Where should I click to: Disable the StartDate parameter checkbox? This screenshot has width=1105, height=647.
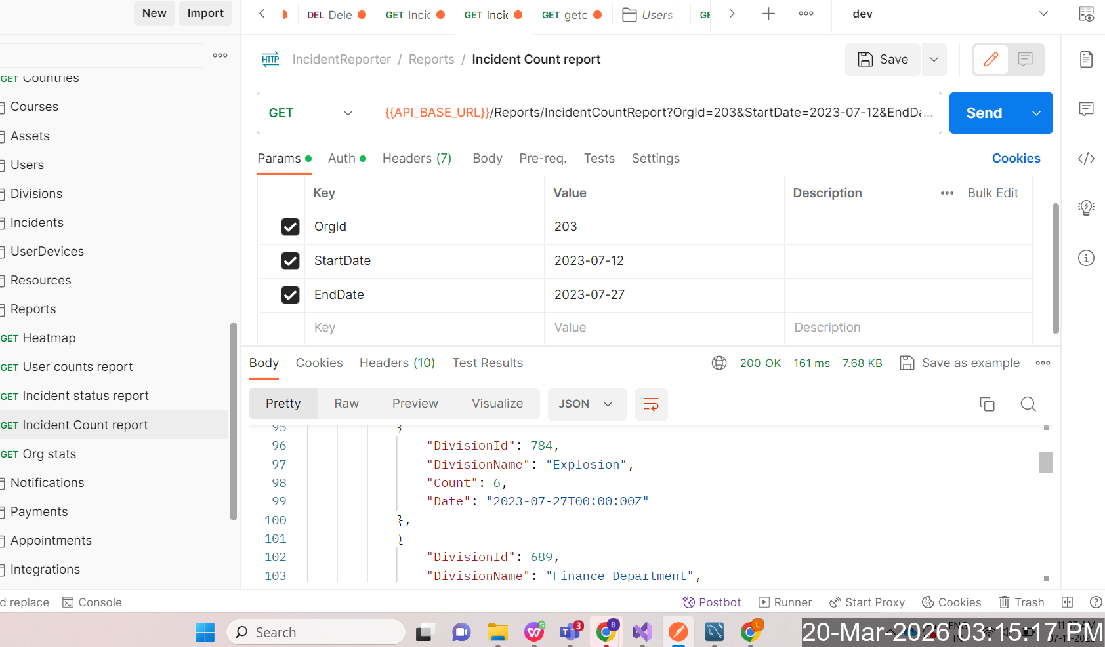(x=290, y=261)
